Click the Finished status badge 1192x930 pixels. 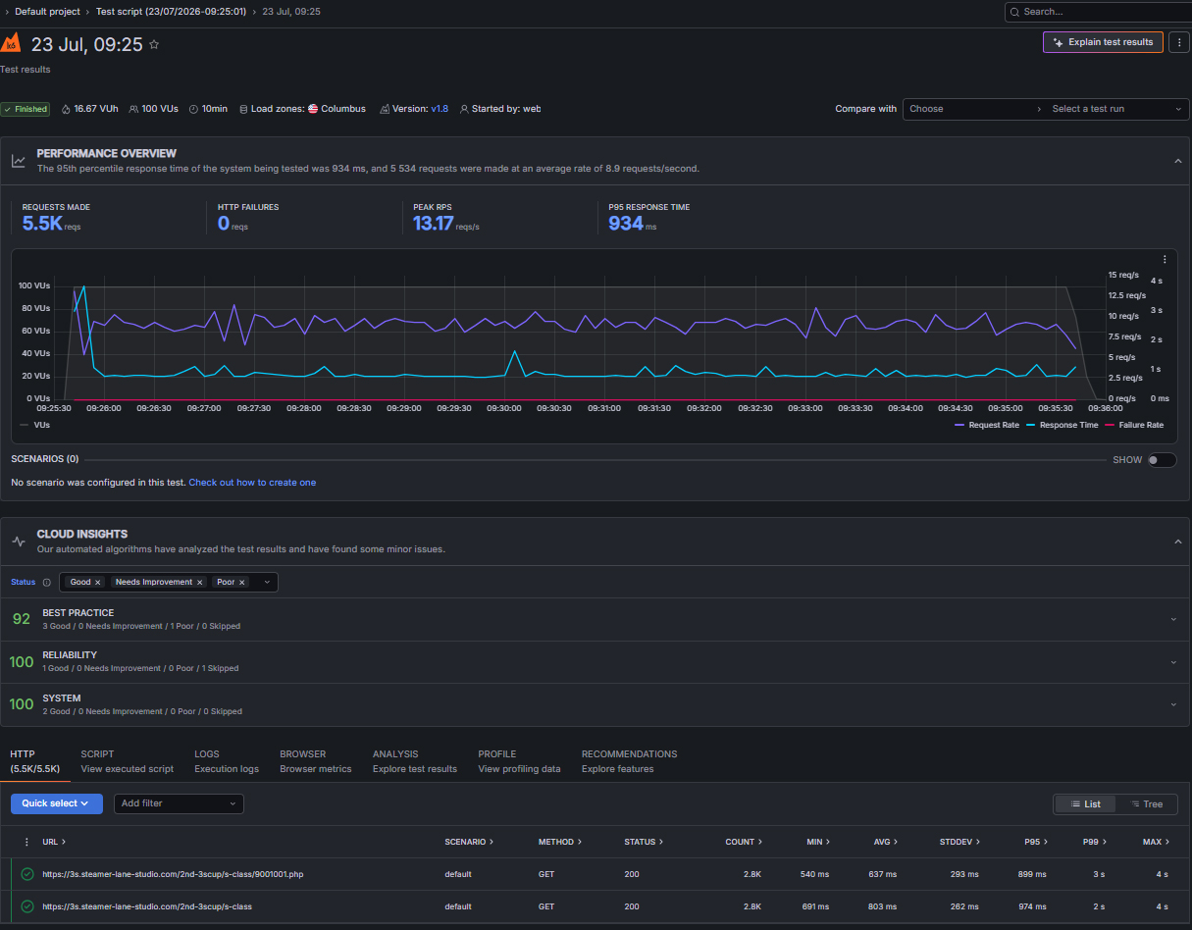[26, 109]
